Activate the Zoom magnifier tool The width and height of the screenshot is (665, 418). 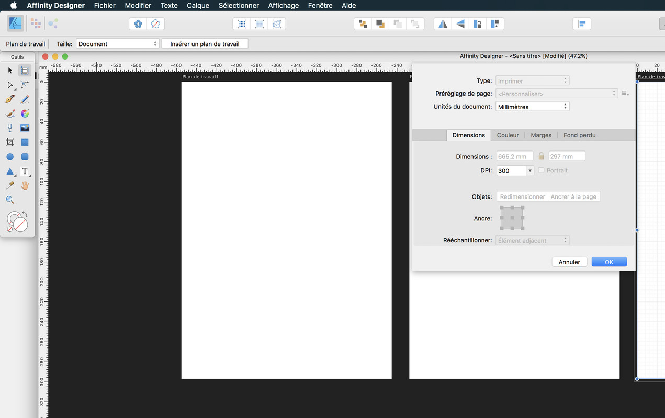tap(10, 200)
